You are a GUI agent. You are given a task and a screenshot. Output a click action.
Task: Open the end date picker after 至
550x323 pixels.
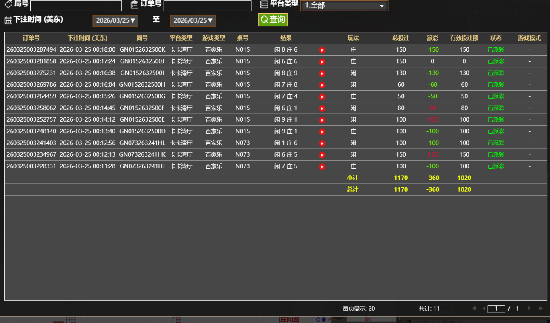[193, 20]
